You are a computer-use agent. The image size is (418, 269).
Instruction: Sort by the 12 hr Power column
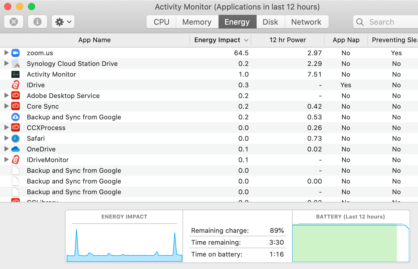click(x=288, y=40)
